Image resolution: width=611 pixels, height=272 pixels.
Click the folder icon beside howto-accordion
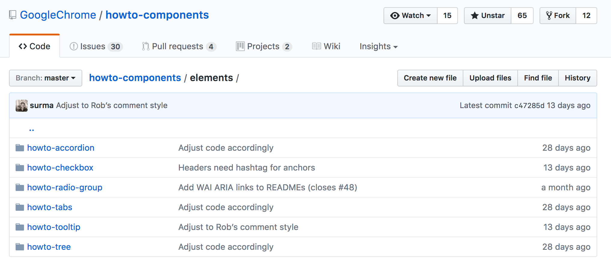coord(20,148)
